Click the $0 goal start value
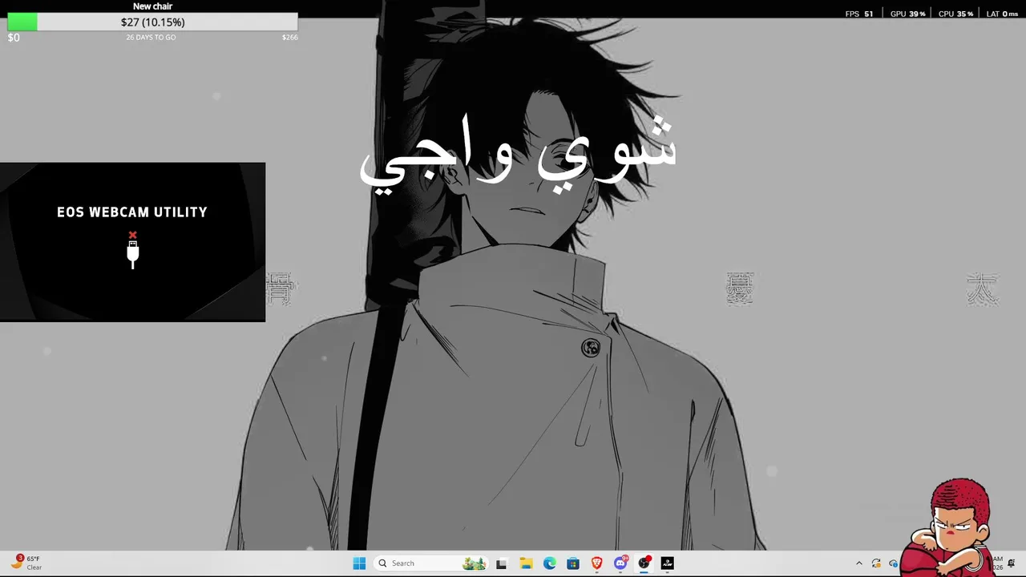The height and width of the screenshot is (577, 1026). click(x=14, y=38)
